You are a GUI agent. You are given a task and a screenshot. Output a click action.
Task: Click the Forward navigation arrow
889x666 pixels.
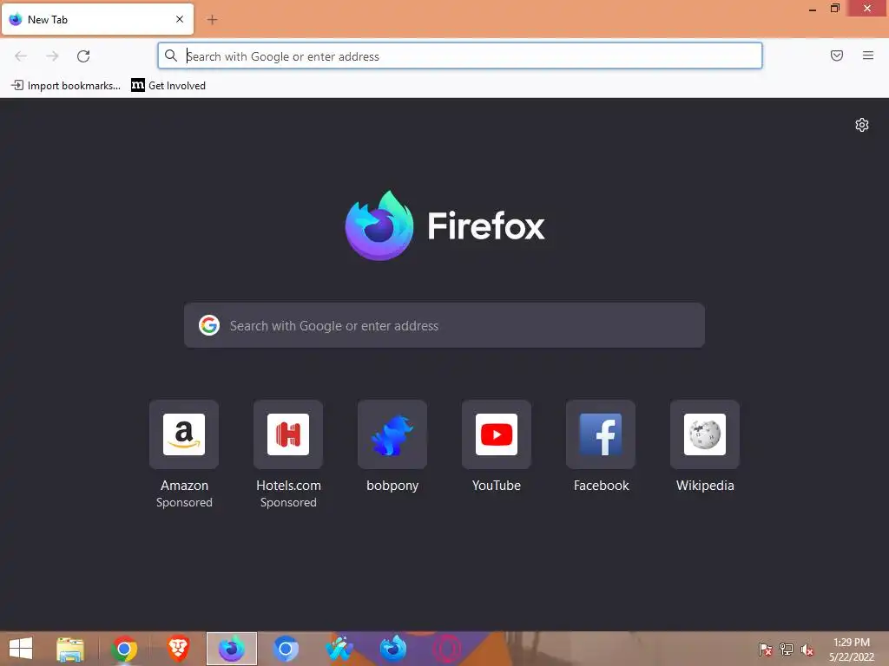52,56
